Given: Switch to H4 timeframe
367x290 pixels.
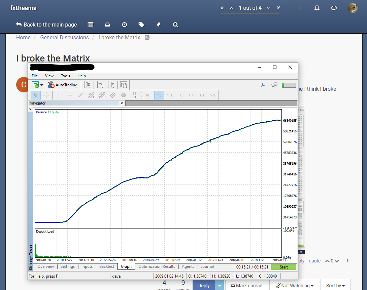Looking at the screenshot, I should click(191, 95).
